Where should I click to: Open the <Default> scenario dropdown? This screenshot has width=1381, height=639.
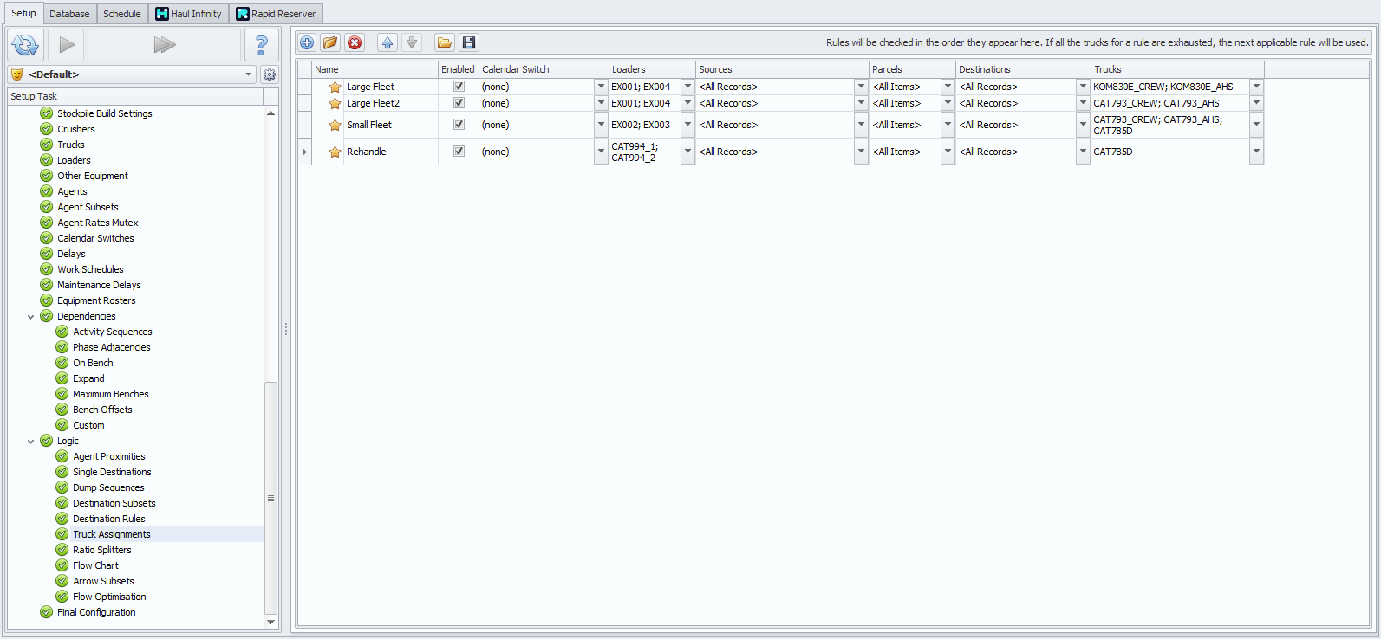coord(248,74)
